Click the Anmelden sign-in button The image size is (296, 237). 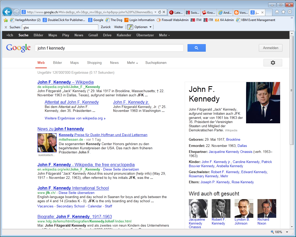(271, 48)
